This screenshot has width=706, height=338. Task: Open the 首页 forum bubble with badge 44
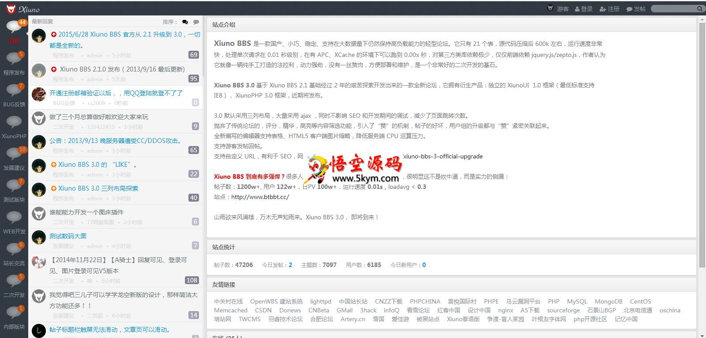14,27
